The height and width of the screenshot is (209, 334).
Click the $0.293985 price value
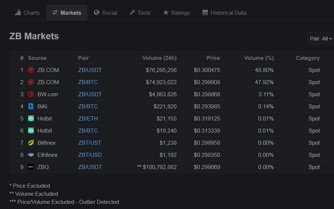coord(207,107)
